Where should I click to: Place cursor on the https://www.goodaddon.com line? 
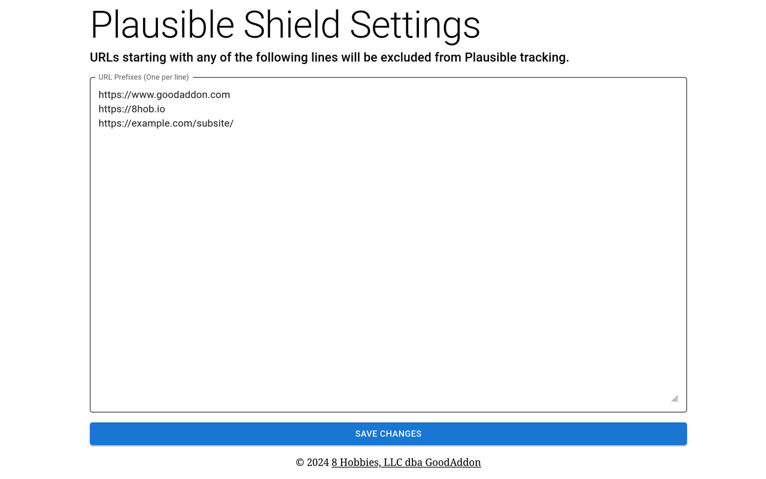pos(164,94)
